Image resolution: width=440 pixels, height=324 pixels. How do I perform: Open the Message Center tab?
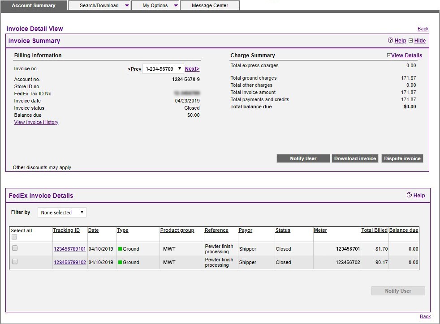click(210, 6)
